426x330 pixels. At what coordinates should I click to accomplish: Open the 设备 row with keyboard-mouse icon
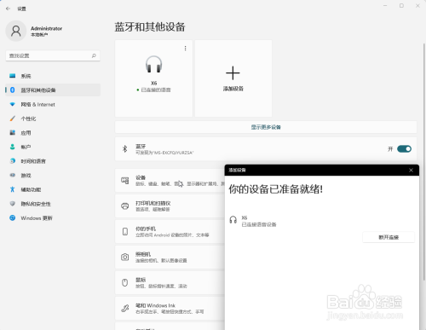pos(170,181)
